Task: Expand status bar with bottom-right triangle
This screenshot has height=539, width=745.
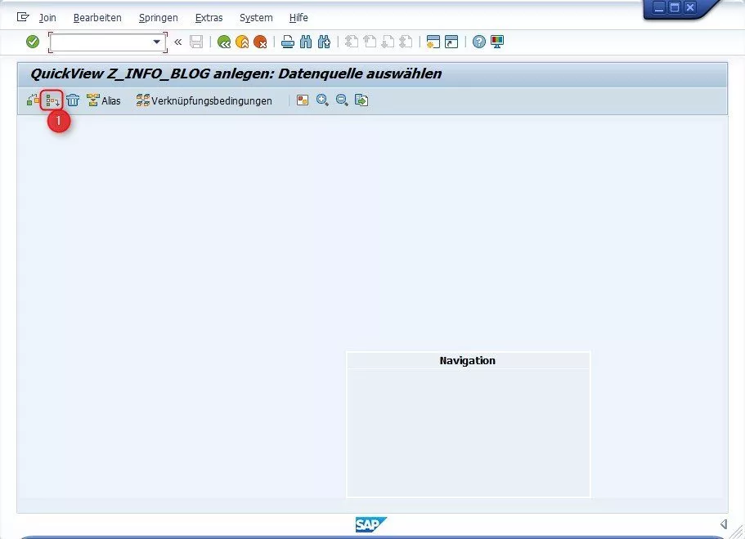Action: [724, 523]
